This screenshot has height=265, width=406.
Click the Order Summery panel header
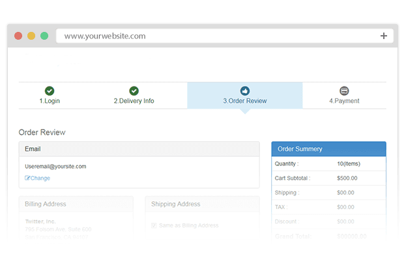(329, 149)
